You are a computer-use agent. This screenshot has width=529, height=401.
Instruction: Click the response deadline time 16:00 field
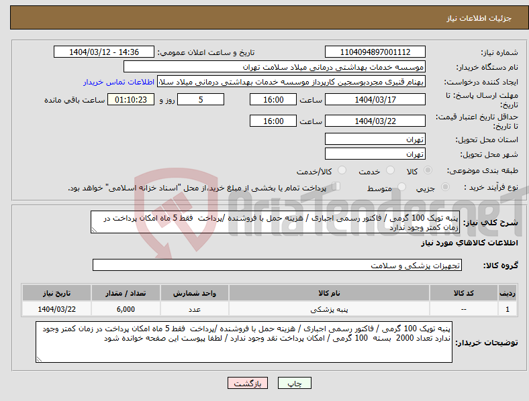(273, 99)
